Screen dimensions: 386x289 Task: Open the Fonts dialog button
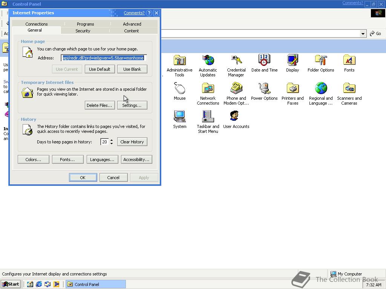point(68,160)
